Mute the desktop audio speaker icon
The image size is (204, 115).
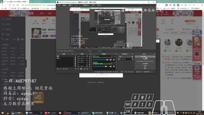(111, 66)
